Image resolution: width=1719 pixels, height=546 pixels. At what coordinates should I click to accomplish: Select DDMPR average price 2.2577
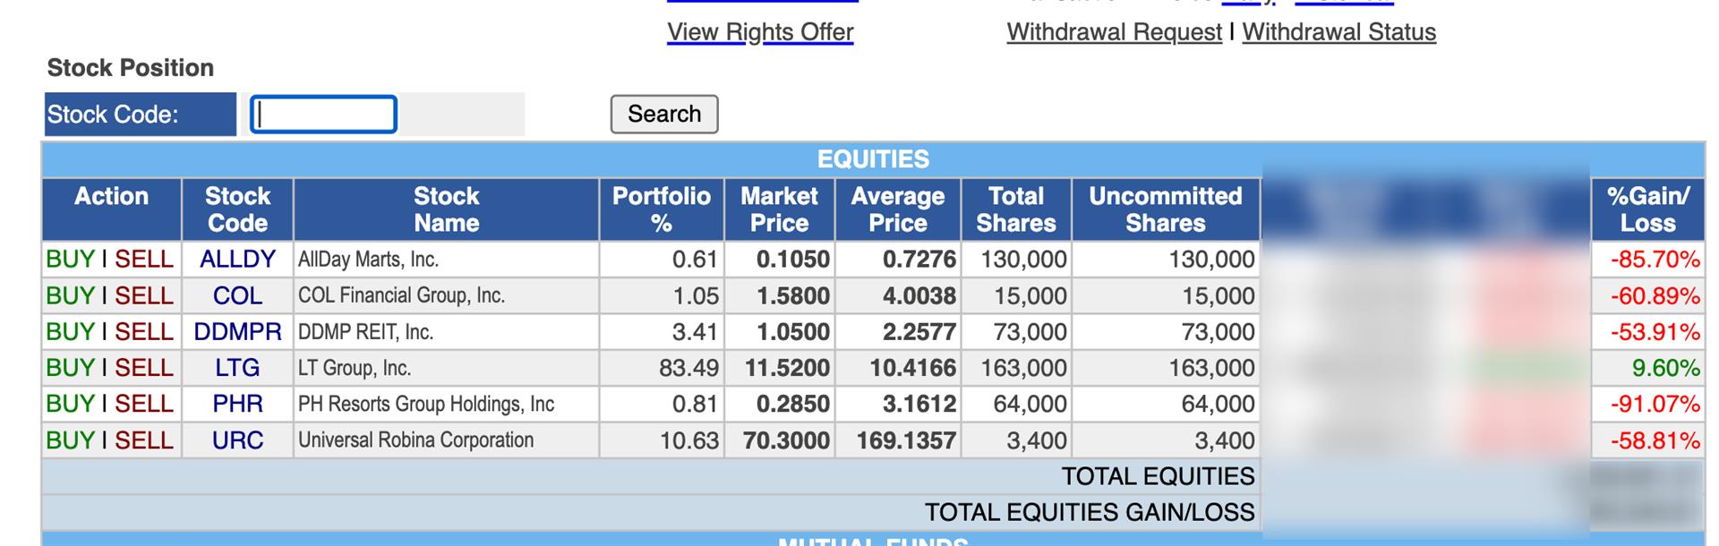(x=919, y=332)
